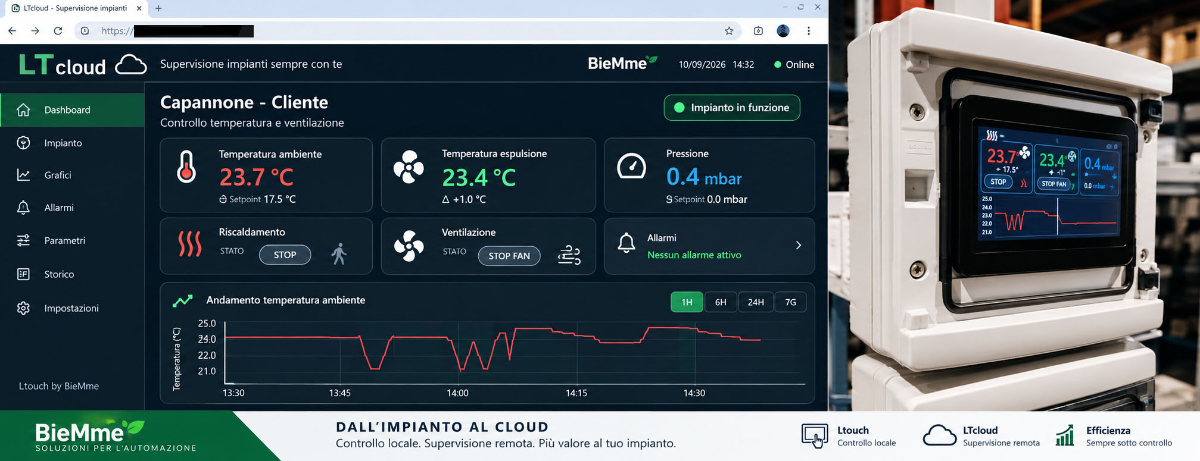Click the browser back arrow
Image resolution: width=1200 pixels, height=461 pixels.
(x=13, y=31)
